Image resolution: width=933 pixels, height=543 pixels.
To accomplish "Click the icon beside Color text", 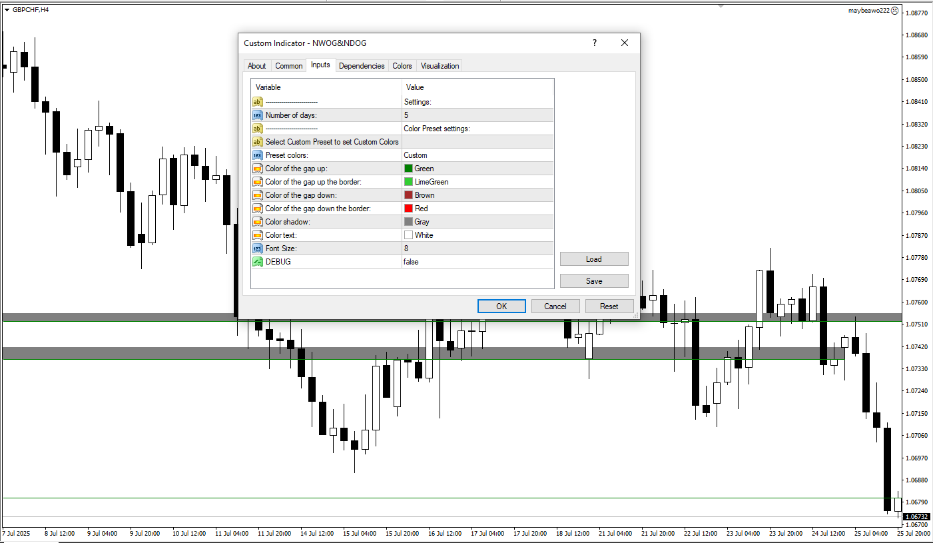I will [x=258, y=235].
